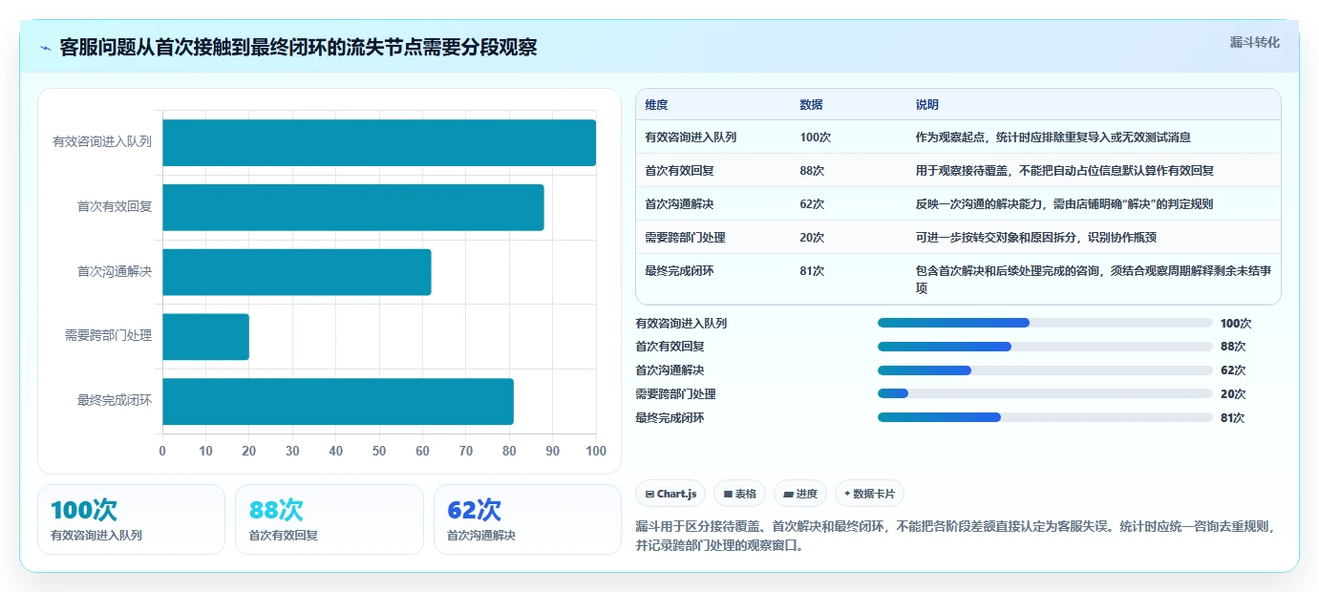1319x592 pixels.
Task: Open the 62次 首次沟通解决 data card
Action: pyautogui.click(x=527, y=519)
